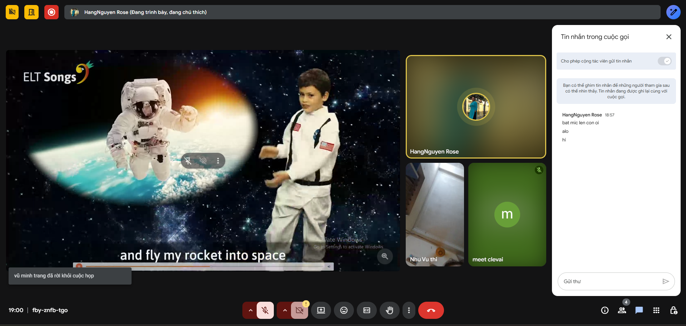Click the 19:00 clock time
686x326 pixels.
[16, 310]
